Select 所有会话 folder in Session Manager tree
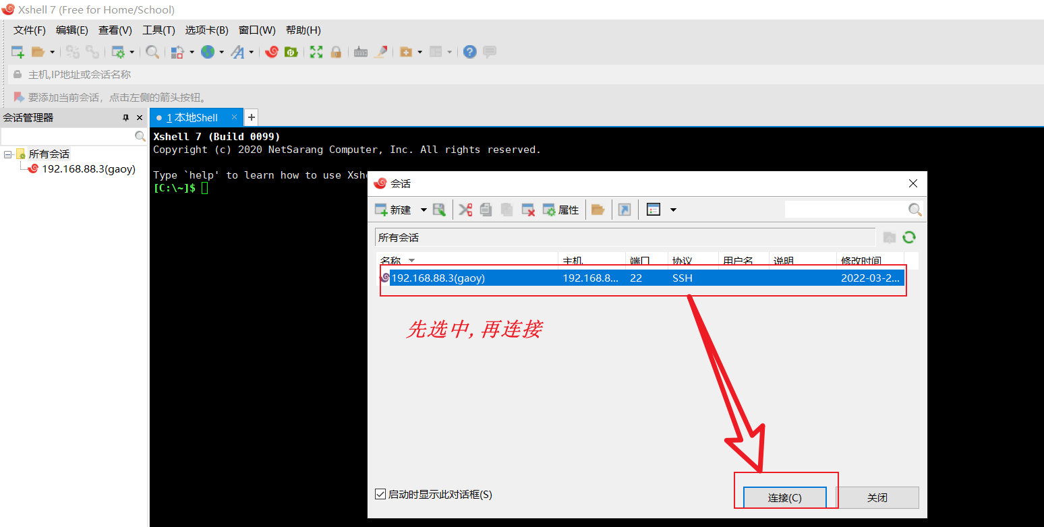 coord(49,154)
